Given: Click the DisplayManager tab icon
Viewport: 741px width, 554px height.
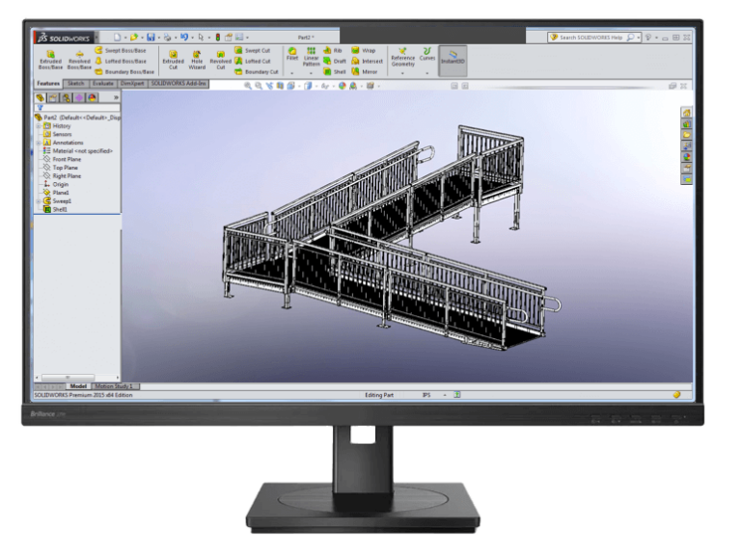Looking at the screenshot, I should (x=93, y=97).
